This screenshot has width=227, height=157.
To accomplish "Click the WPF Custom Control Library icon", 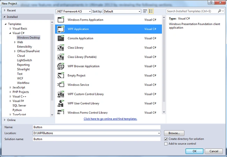I will click(61, 94).
